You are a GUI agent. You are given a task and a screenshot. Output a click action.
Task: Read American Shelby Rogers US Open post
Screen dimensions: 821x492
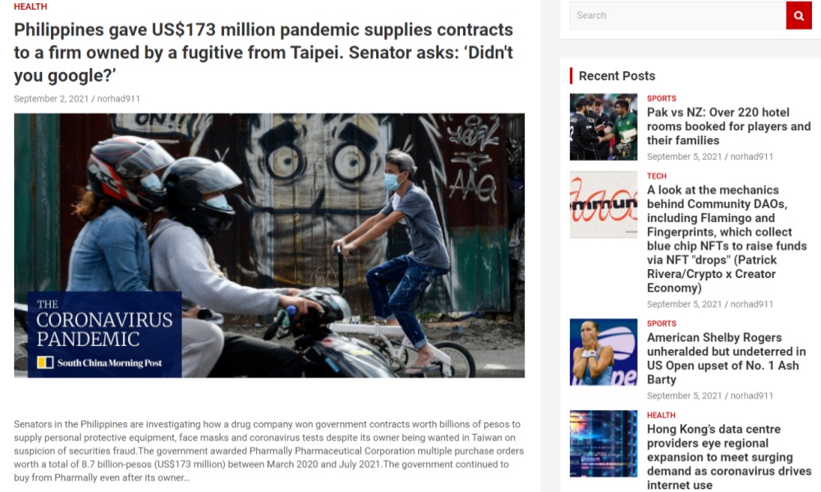[x=727, y=358]
